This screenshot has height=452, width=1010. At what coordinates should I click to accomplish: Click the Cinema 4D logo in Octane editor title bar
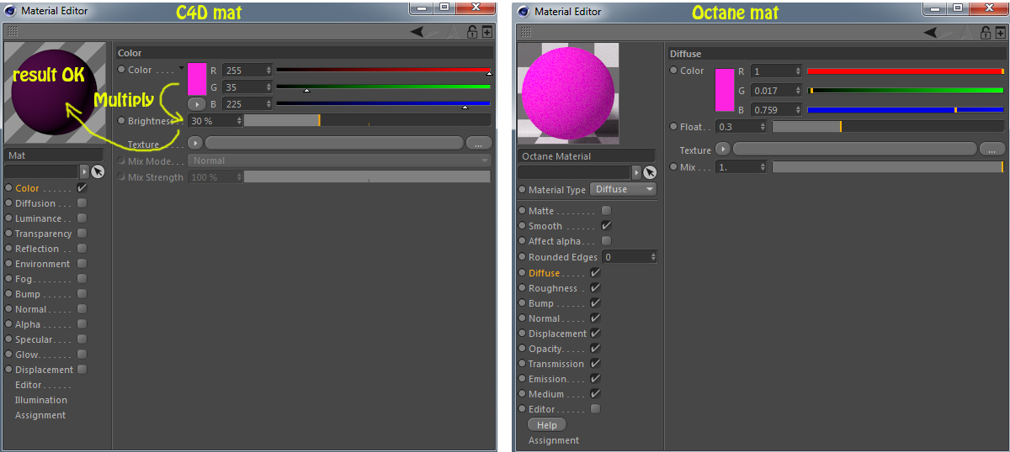click(x=524, y=11)
